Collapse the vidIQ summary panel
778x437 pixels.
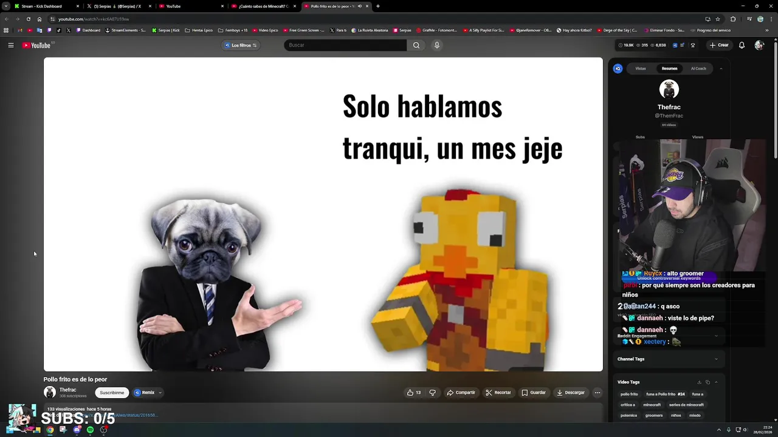721,69
